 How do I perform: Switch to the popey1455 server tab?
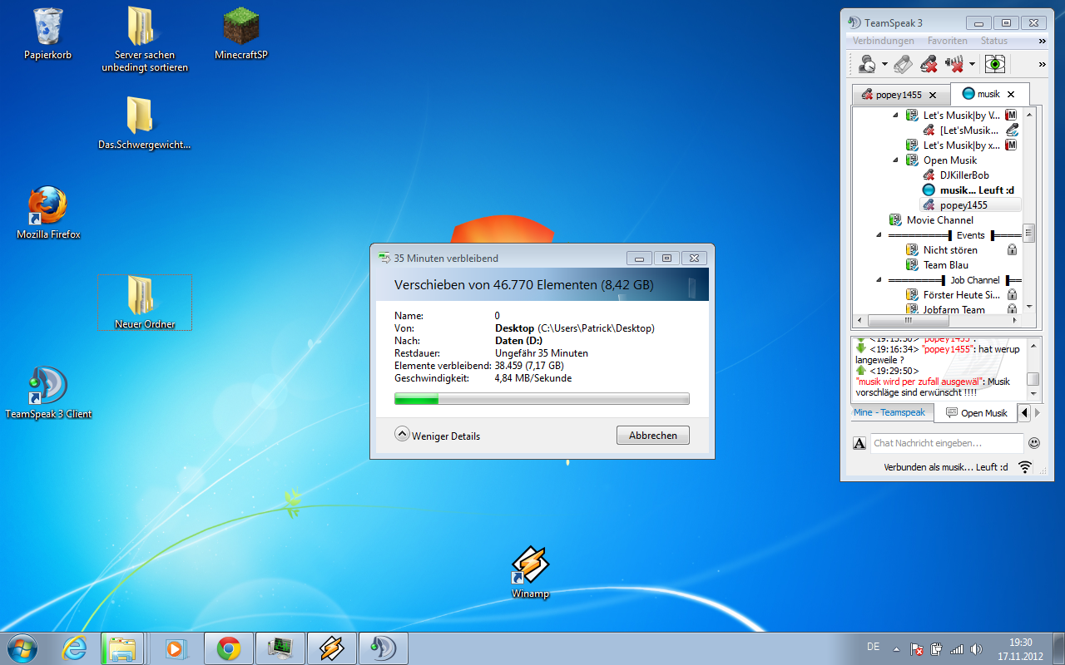click(x=897, y=95)
